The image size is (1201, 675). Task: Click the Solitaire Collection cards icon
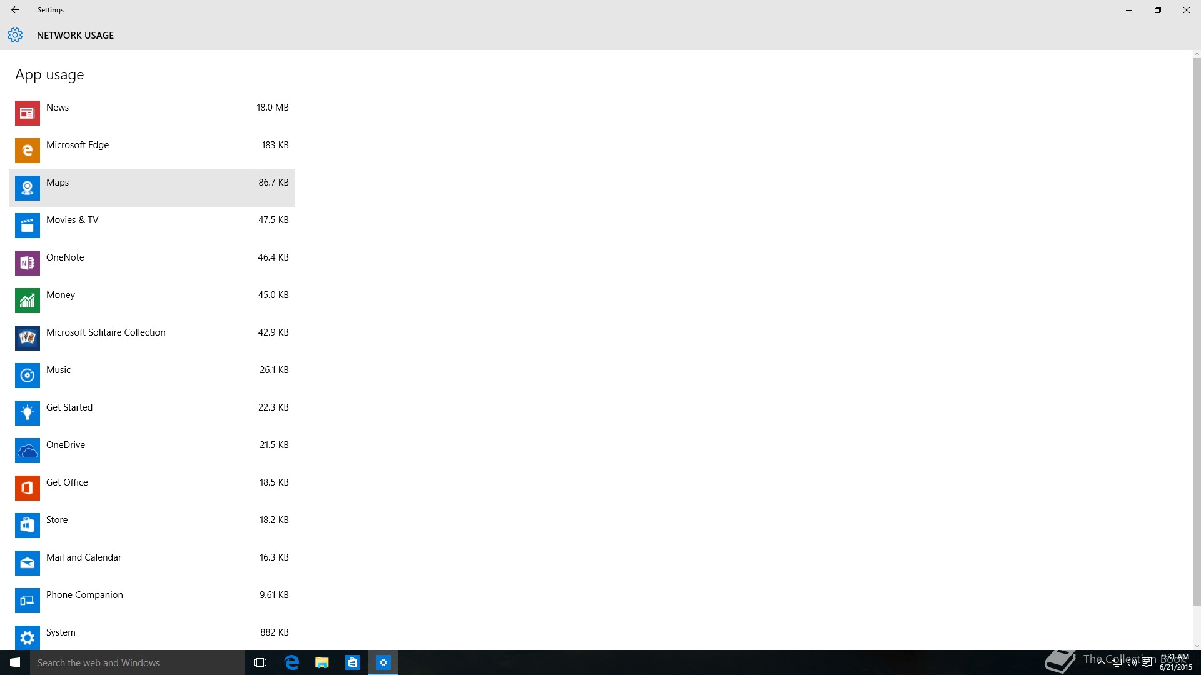click(x=28, y=338)
